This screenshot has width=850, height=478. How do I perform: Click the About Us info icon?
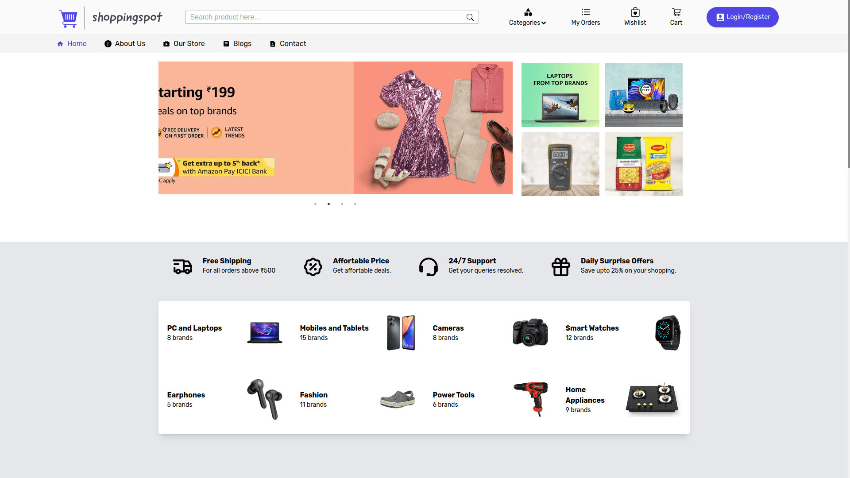click(108, 44)
